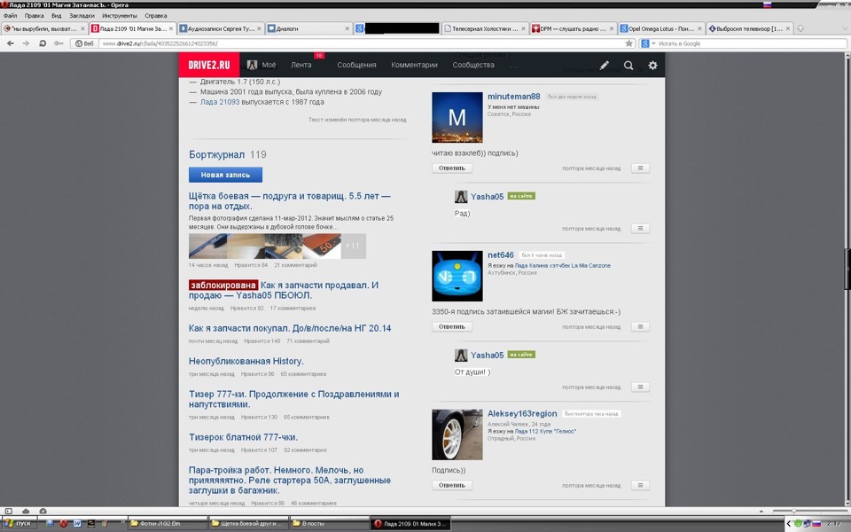Open a new tab with the plus button
Viewport: 851px width, 532px height.
click(x=800, y=28)
